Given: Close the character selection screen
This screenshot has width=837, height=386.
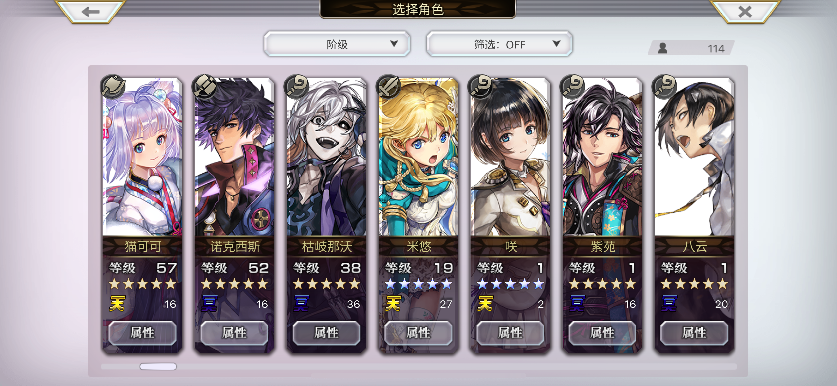Looking at the screenshot, I should tap(745, 12).
